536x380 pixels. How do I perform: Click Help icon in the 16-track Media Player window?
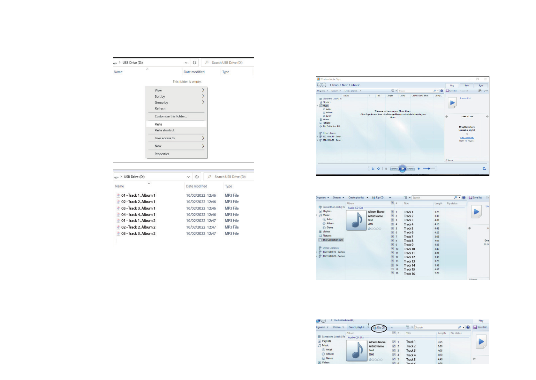tap(464, 198)
